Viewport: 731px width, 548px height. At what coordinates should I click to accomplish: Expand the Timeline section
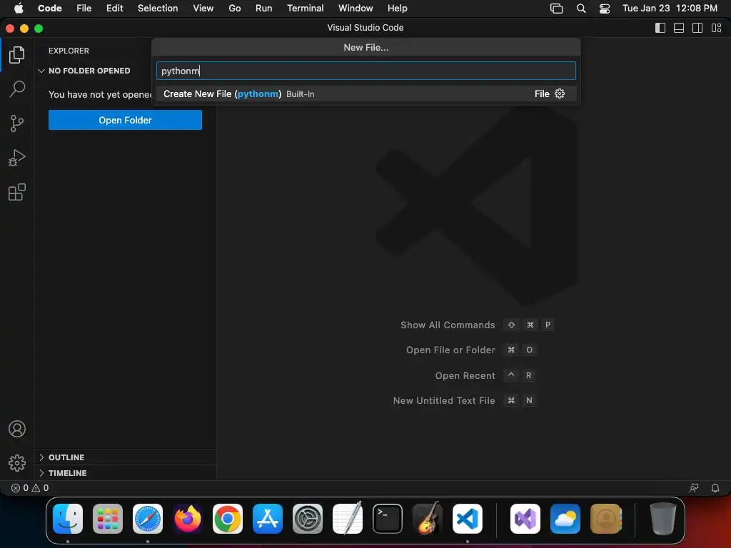[125, 473]
